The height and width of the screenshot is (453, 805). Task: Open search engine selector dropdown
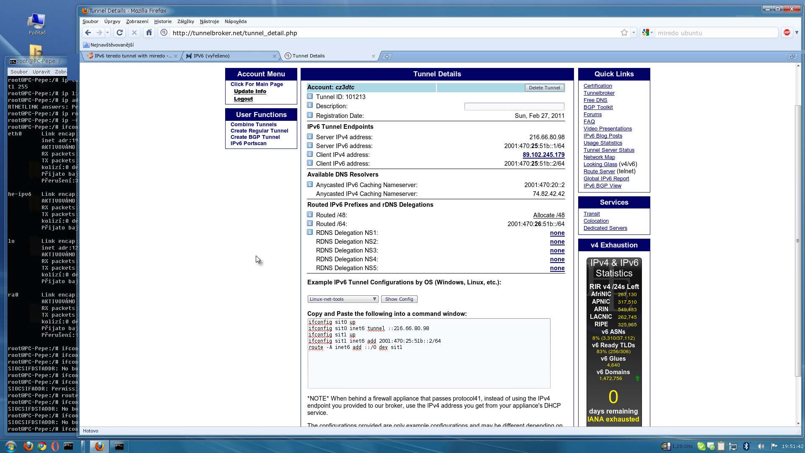[x=647, y=33]
